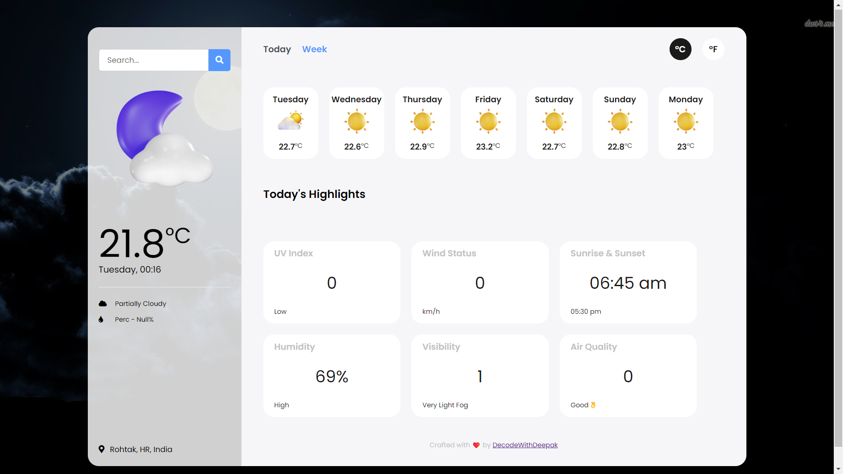Click the Partially Cloudy condition text
The image size is (843, 474).
(140, 304)
